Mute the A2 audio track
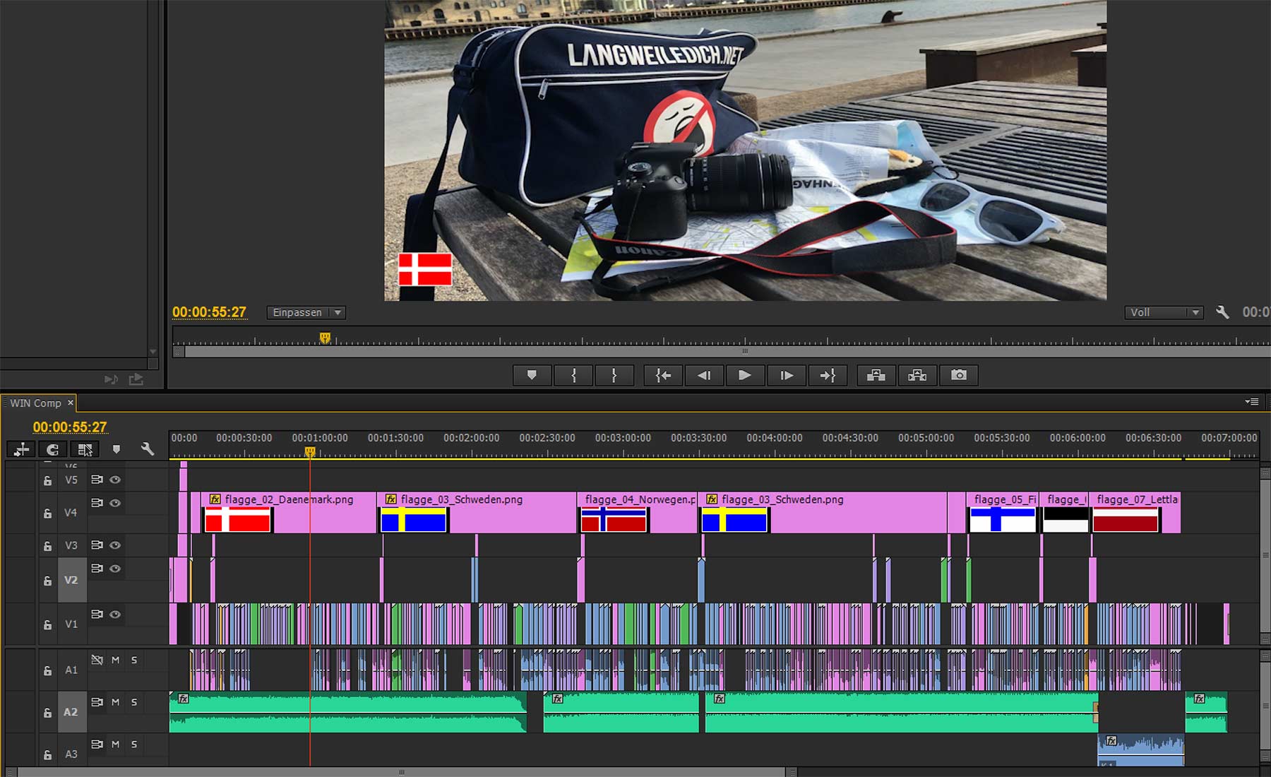1271x777 pixels. click(x=115, y=702)
